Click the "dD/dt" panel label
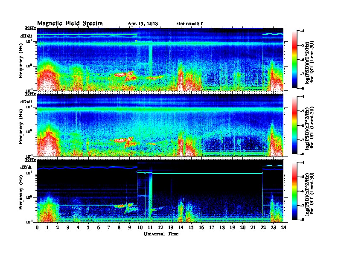The width and height of the screenshot is (338, 261). coord(26,101)
